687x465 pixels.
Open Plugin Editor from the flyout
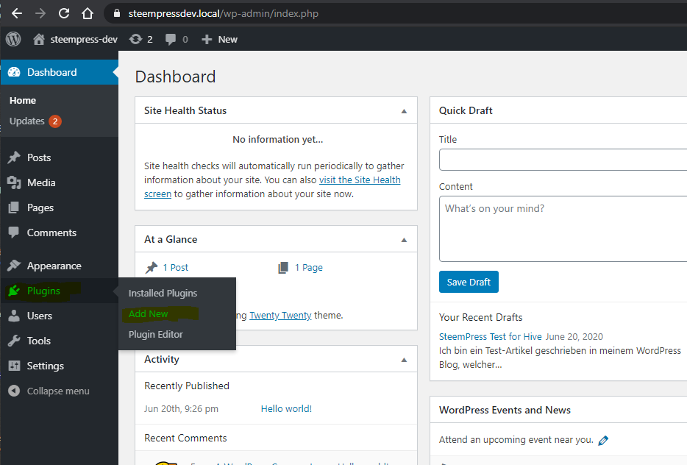(x=155, y=334)
